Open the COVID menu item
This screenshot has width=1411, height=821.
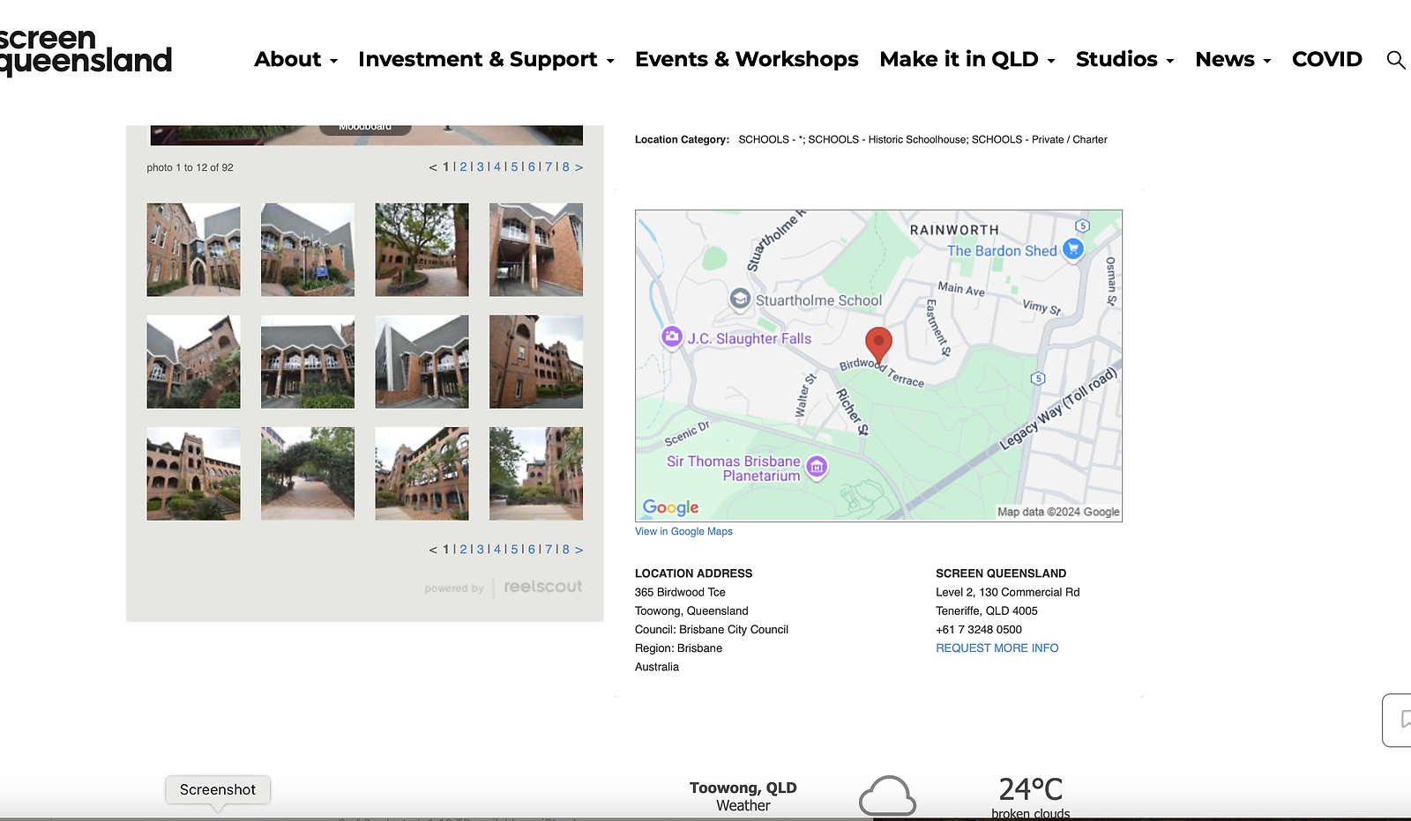tap(1326, 59)
